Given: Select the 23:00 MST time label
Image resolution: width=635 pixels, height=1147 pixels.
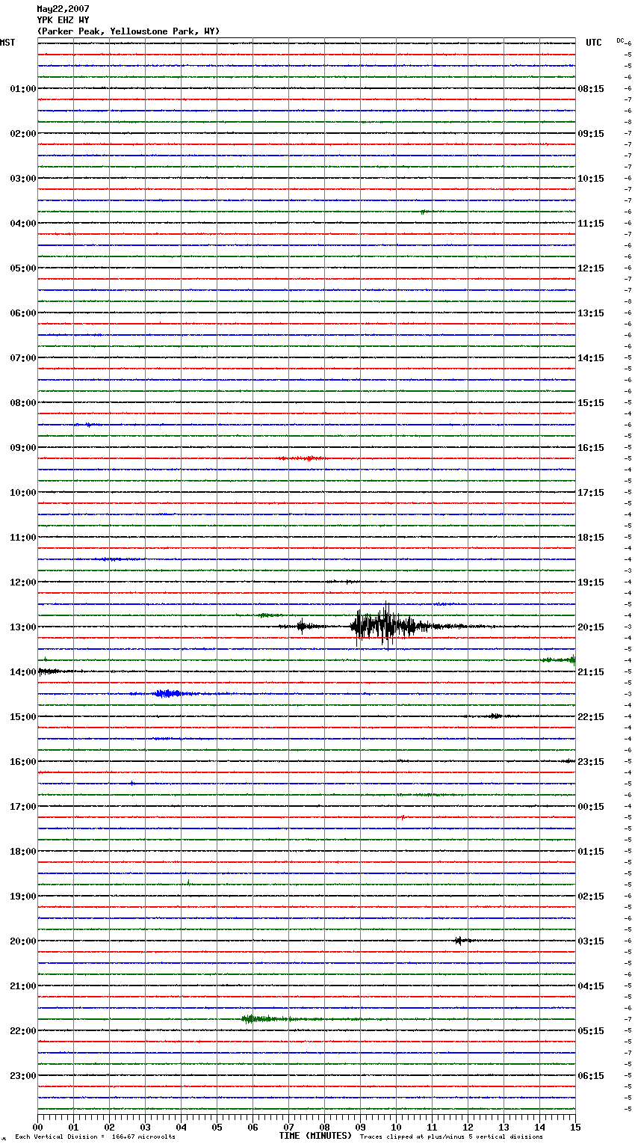Looking at the screenshot, I should point(23,1076).
